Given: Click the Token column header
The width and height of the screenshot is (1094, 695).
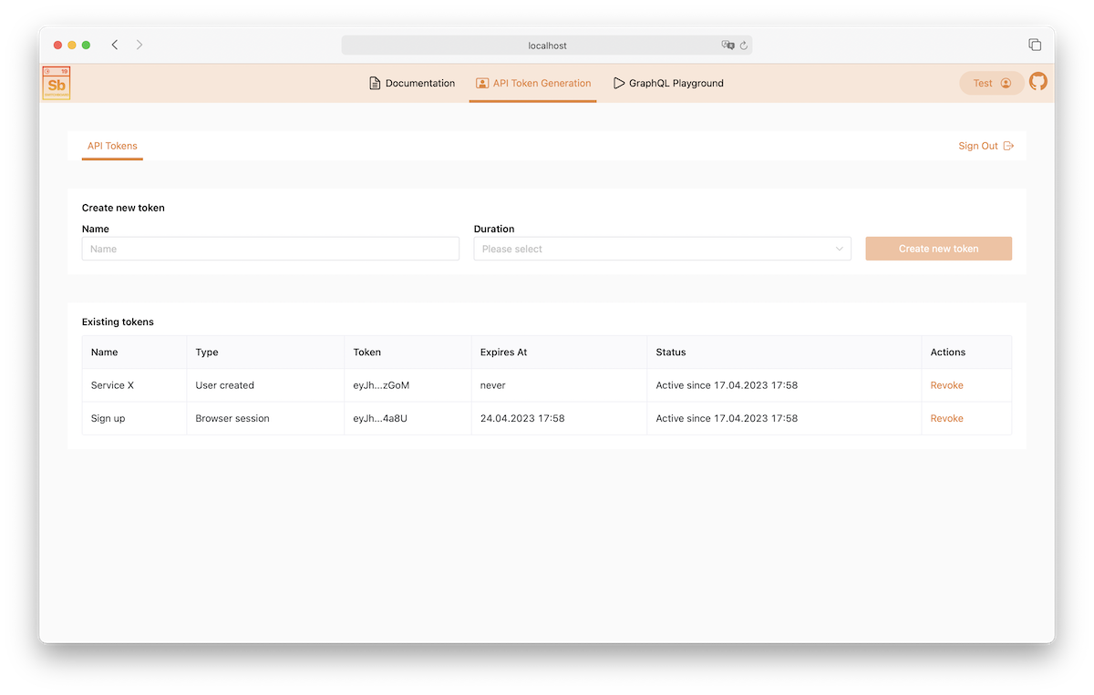Looking at the screenshot, I should [408, 353].
